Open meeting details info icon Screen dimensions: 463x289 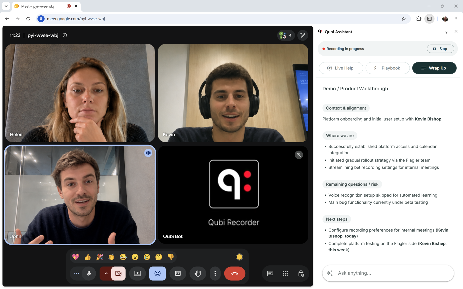point(65,35)
